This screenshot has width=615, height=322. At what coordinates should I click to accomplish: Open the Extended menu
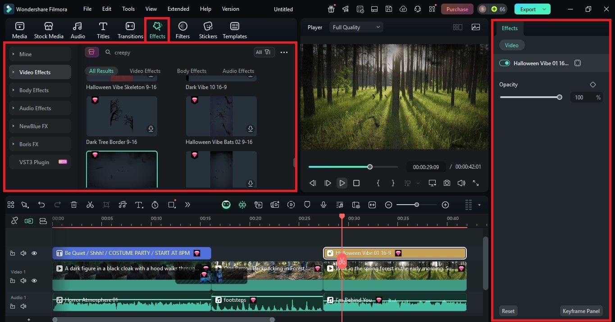(178, 9)
